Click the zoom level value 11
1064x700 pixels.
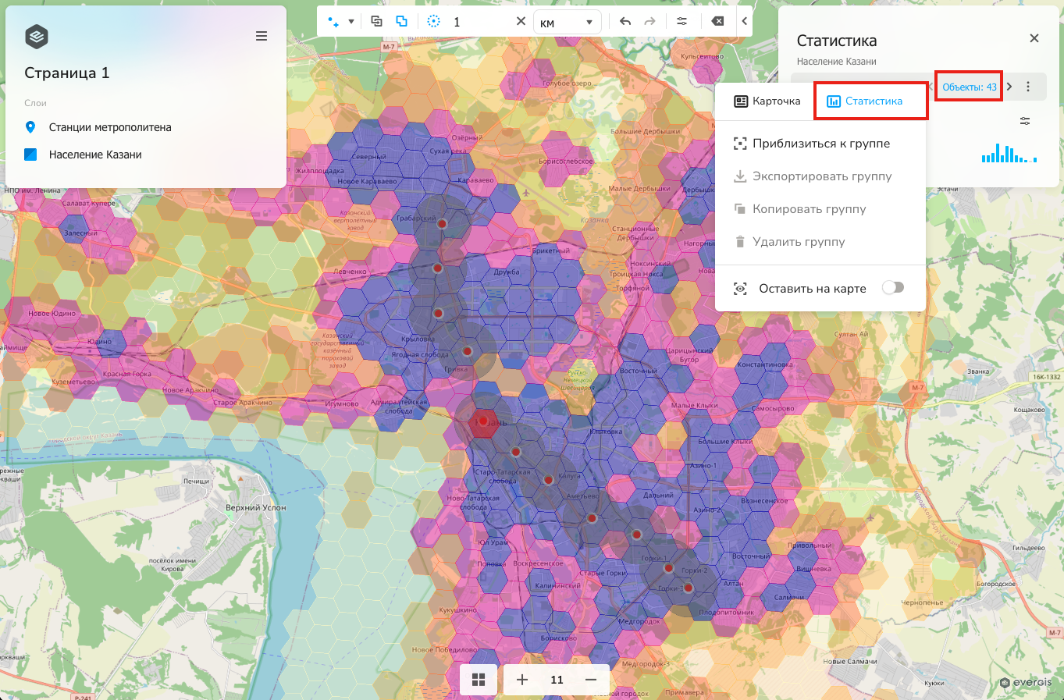click(557, 680)
